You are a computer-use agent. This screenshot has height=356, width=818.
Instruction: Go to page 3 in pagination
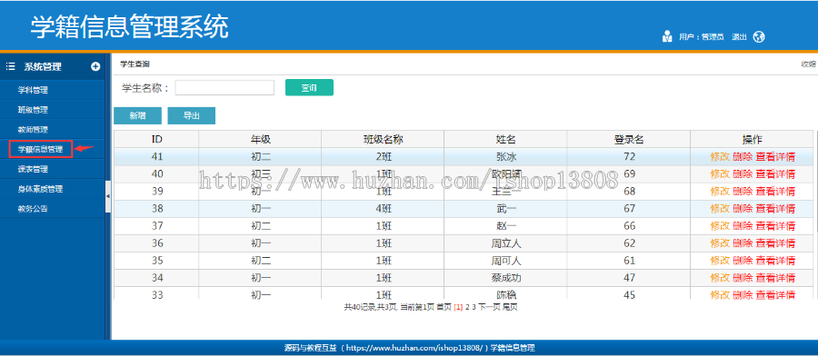click(474, 307)
